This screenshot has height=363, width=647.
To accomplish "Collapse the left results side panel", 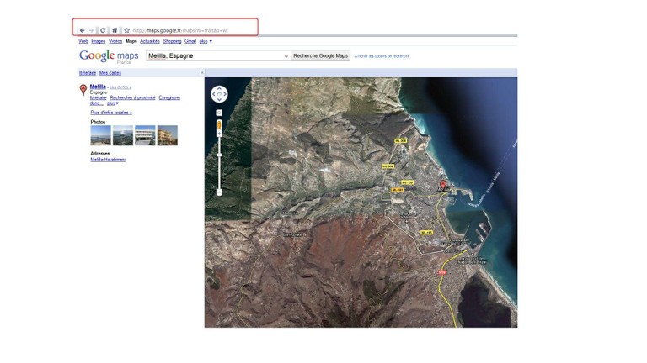I will [201, 73].
